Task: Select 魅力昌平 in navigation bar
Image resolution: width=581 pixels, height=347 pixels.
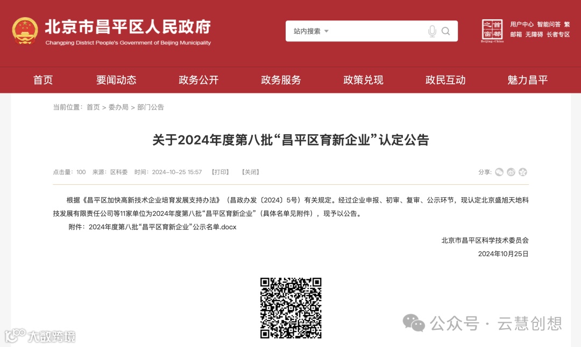Action: 528,80
